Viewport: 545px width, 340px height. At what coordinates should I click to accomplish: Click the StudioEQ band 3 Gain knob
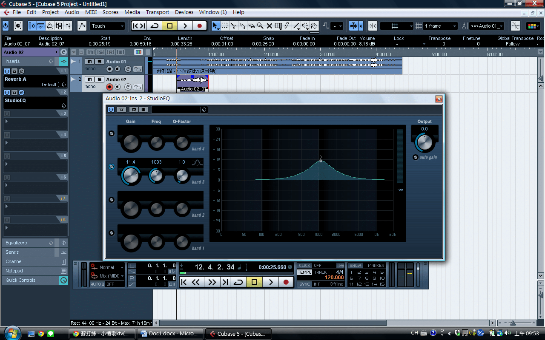tap(131, 176)
